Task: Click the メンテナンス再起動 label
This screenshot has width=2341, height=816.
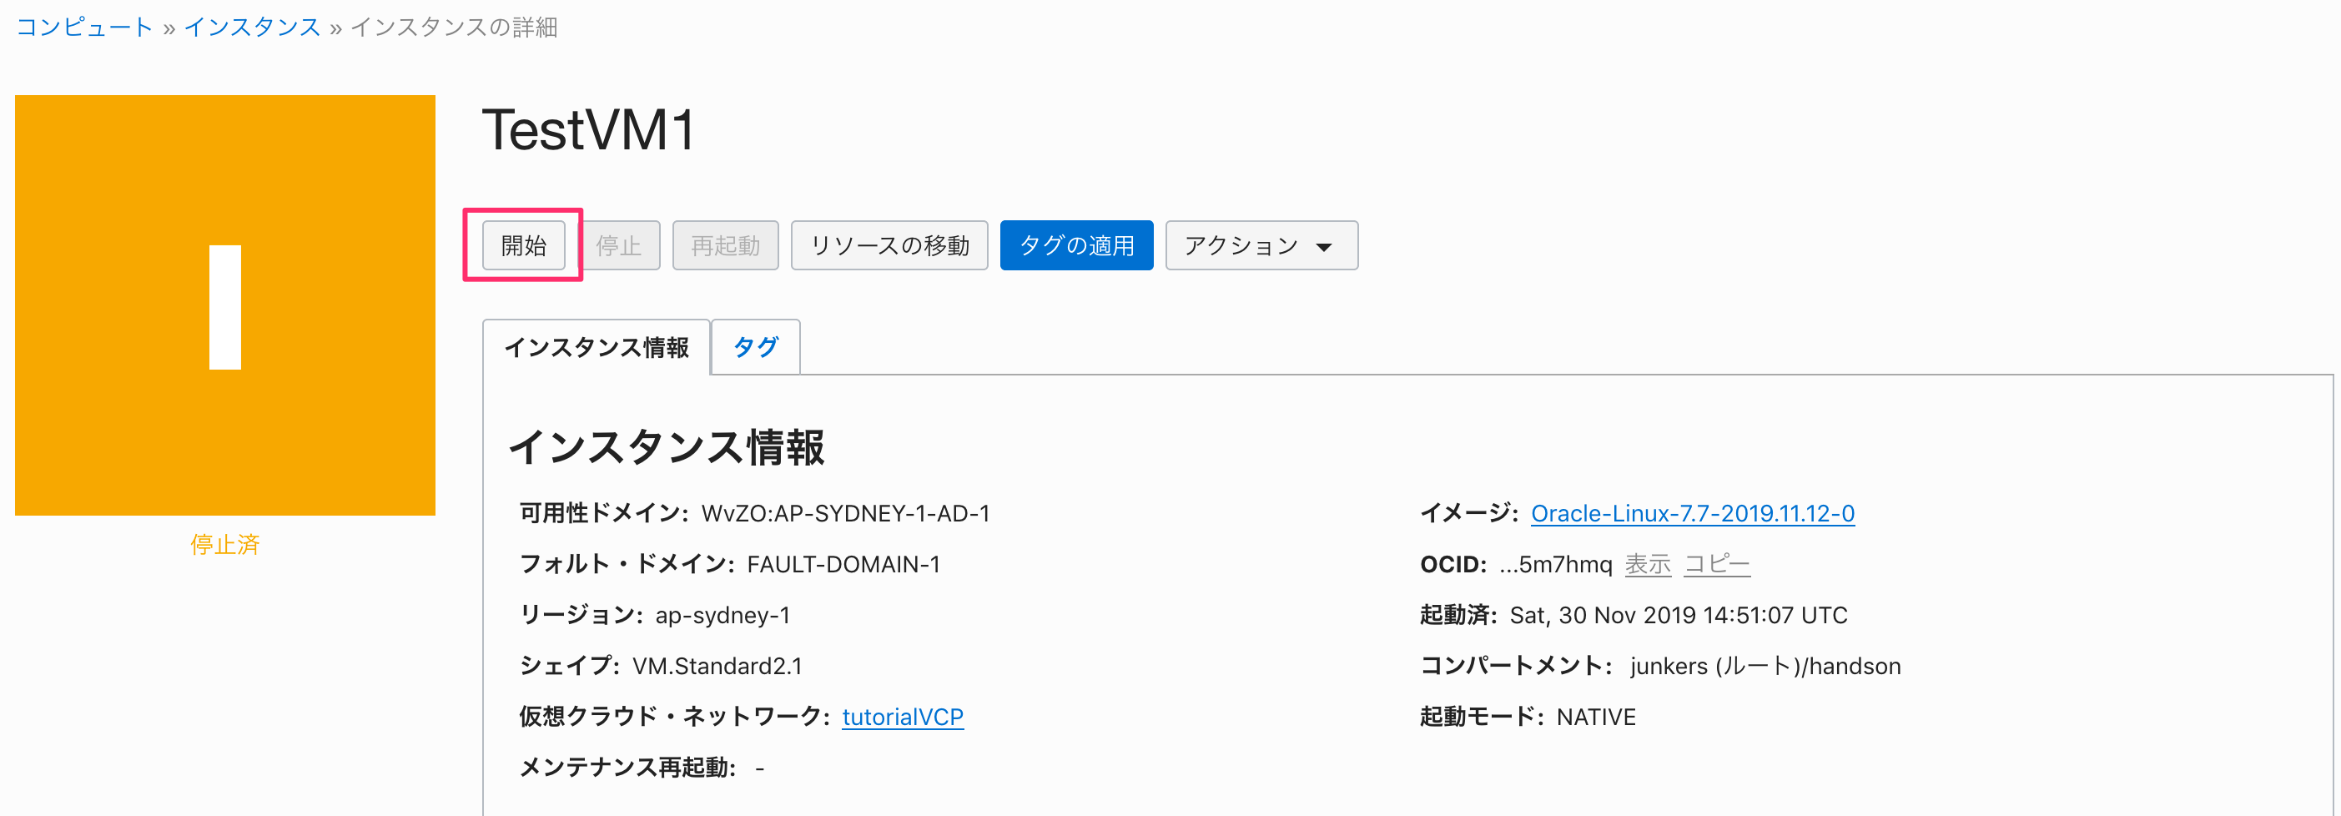Action: tap(628, 768)
